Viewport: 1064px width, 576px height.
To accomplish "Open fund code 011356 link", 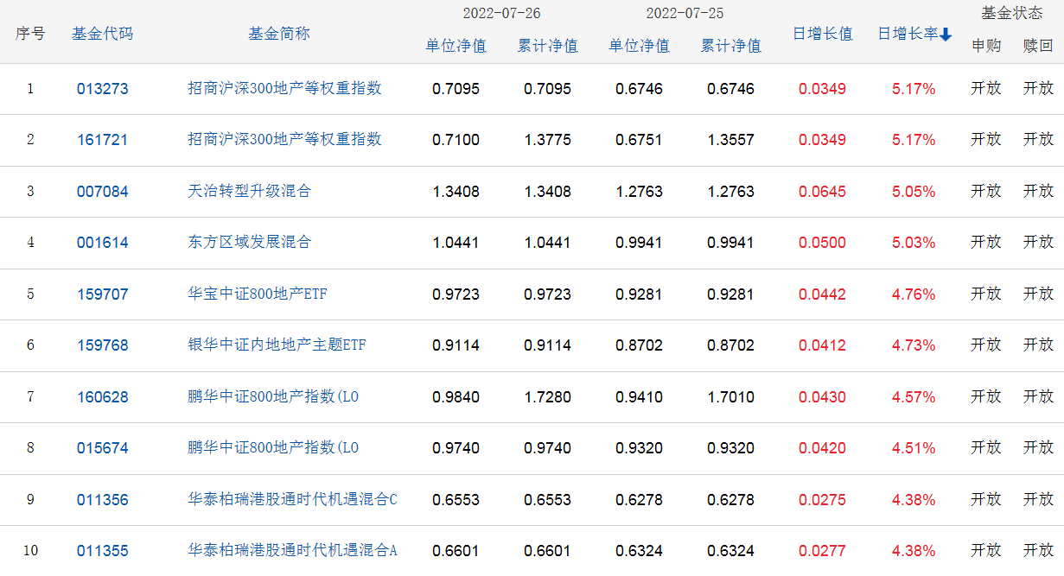I will click(102, 500).
